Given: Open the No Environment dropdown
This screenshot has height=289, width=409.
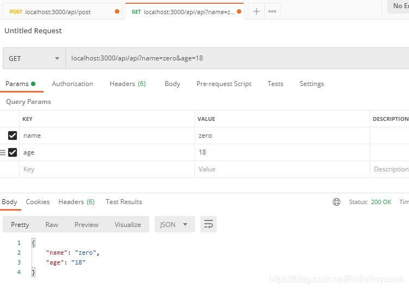Looking at the screenshot, I should pos(398,6).
